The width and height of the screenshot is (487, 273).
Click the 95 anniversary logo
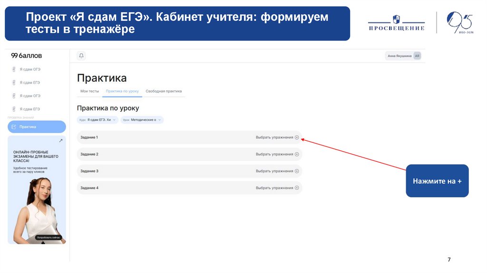(460, 22)
